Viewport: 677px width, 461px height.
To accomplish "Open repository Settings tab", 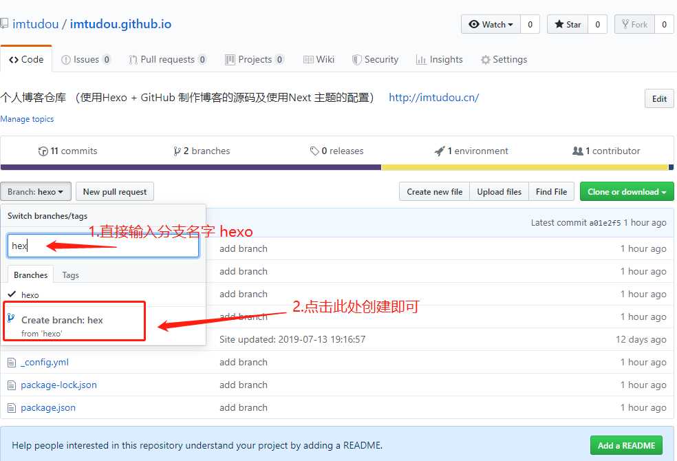I will click(504, 60).
